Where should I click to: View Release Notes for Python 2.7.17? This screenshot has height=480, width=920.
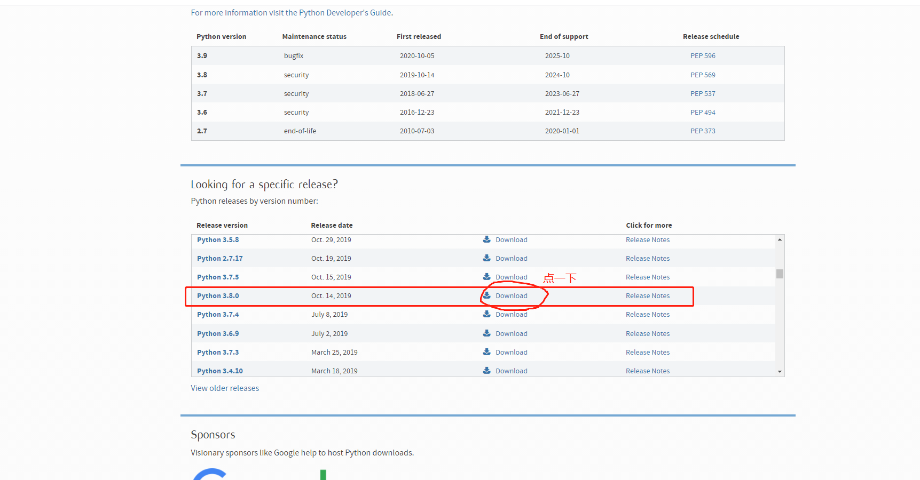coord(648,258)
